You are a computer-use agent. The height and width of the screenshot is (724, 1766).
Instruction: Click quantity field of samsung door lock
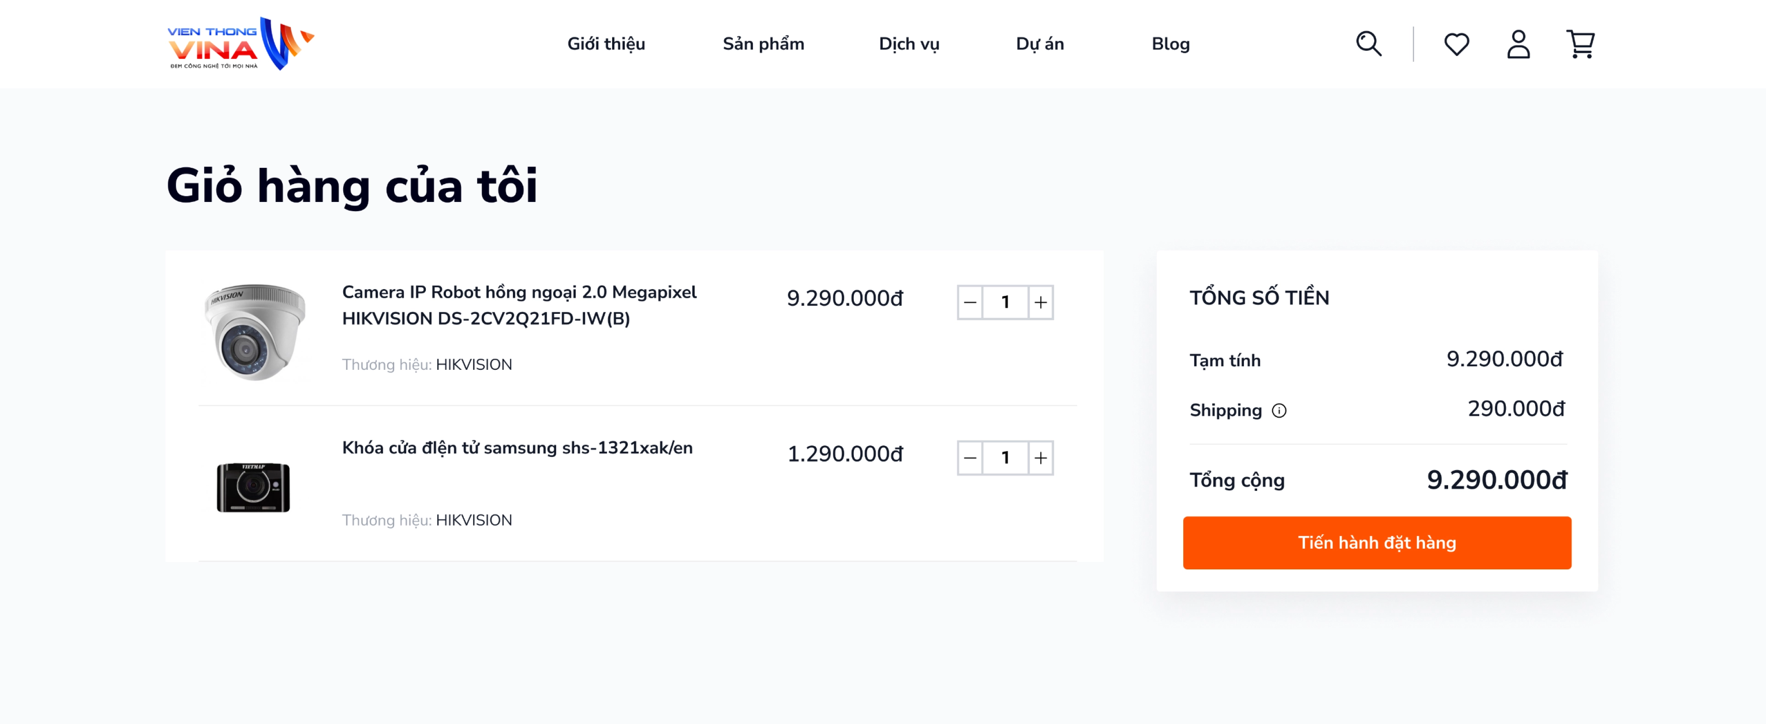1005,458
